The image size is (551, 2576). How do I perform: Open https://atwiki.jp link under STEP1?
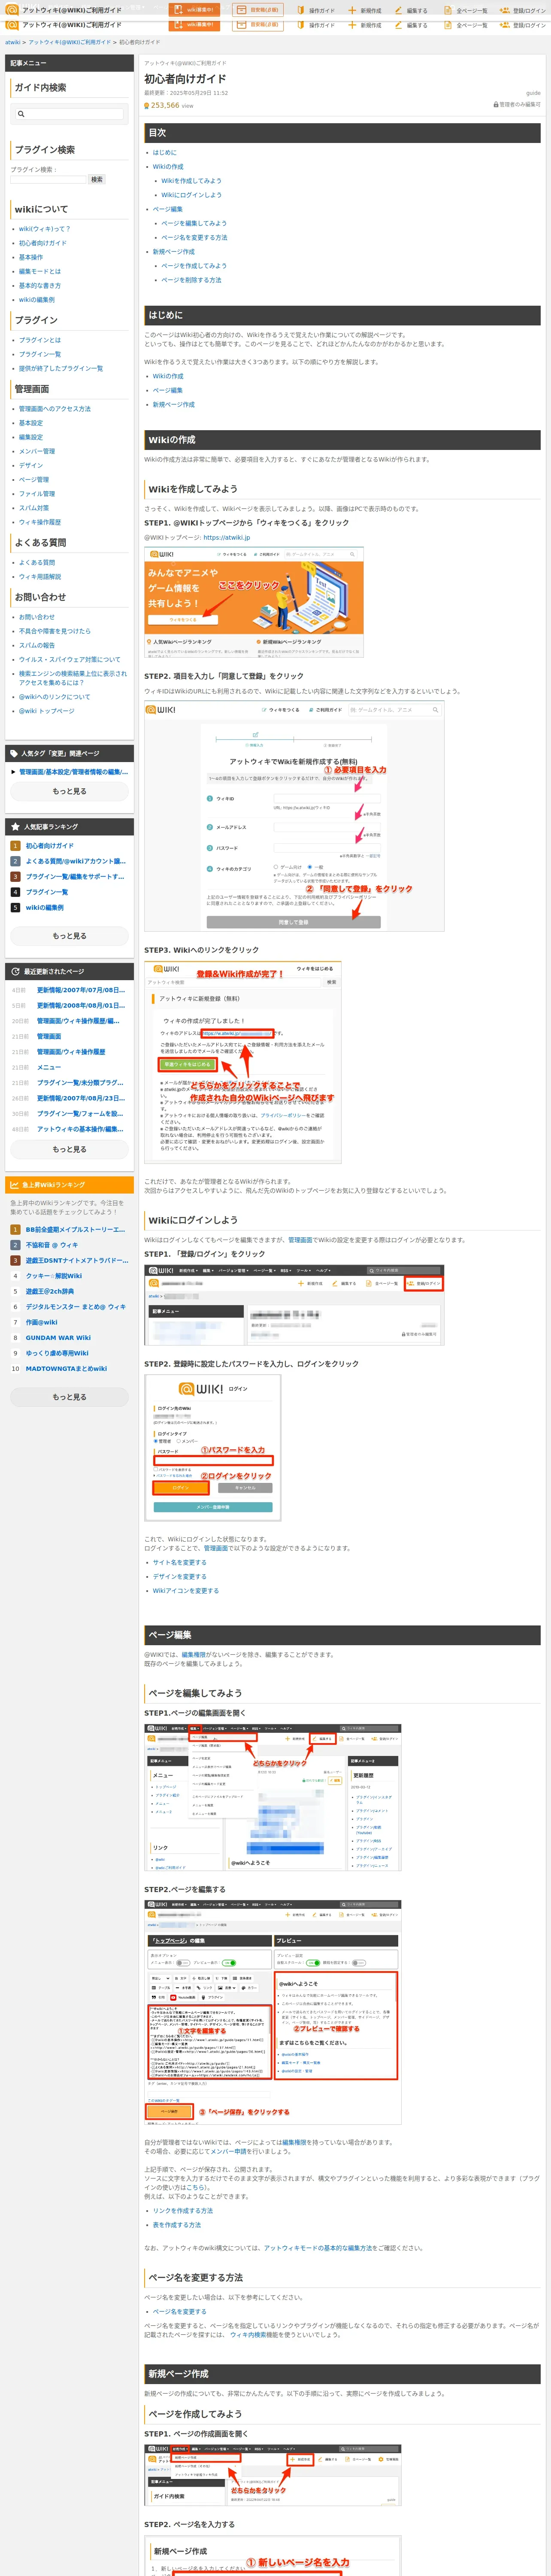point(227,538)
